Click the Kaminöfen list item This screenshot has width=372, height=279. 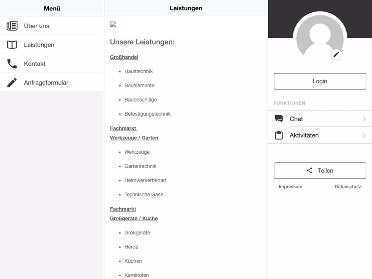point(137,275)
